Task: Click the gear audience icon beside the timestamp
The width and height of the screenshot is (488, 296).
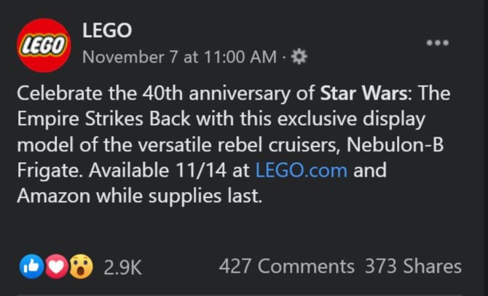Action: tap(299, 56)
